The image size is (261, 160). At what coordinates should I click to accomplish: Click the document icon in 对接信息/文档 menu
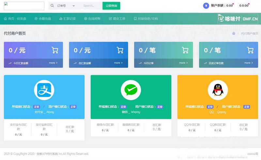pos(135,19)
